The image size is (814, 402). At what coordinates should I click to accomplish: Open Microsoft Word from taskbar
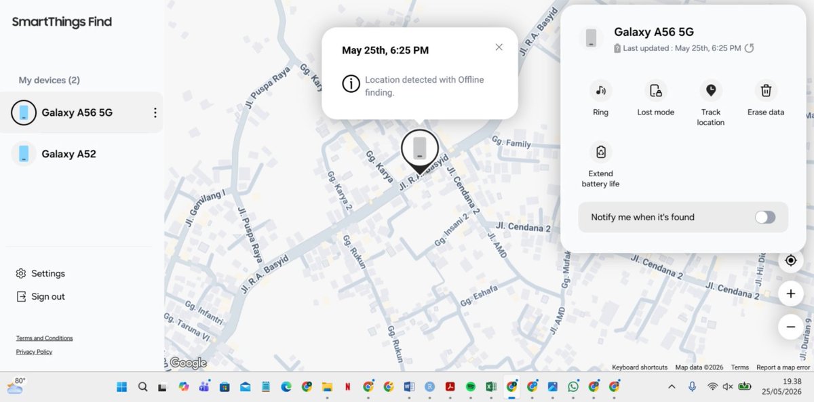click(409, 386)
